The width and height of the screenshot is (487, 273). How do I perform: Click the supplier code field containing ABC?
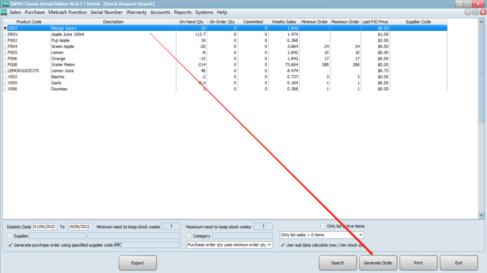147,245
